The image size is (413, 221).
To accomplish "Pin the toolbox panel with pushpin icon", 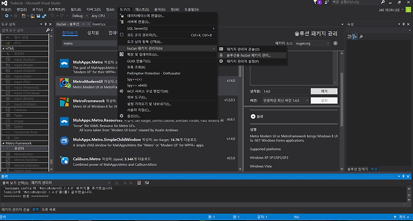I will [x=45, y=24].
